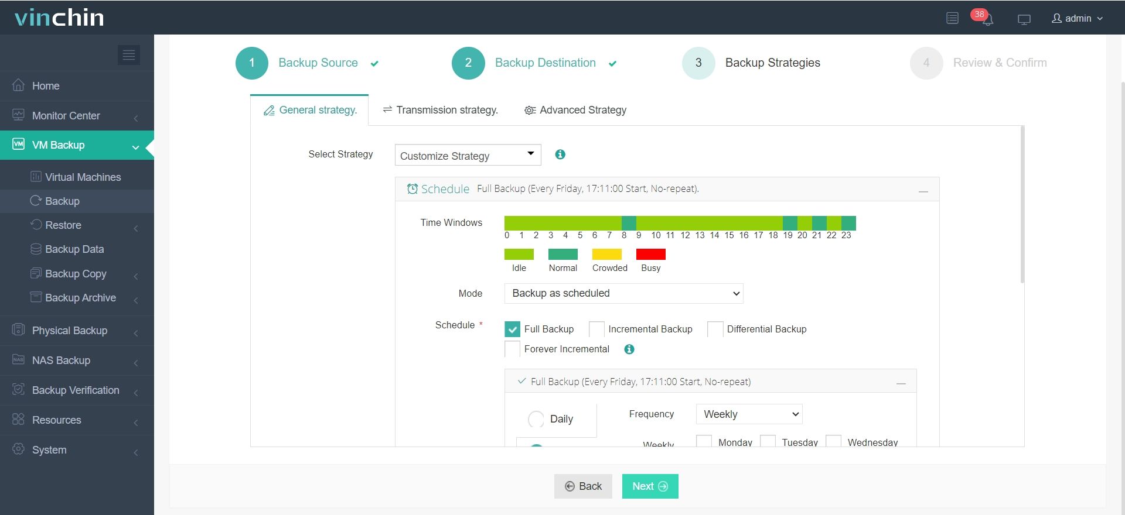This screenshot has width=1125, height=515.
Task: Go to Backup Source step label
Action: pyautogui.click(x=318, y=63)
